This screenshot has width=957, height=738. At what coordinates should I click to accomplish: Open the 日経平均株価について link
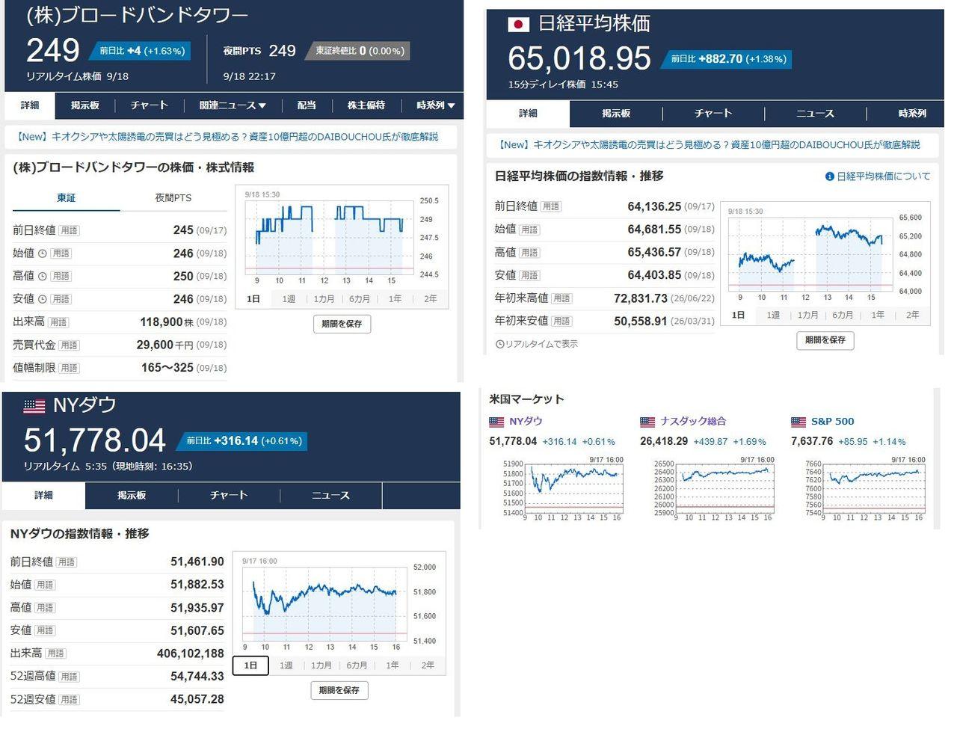coord(884,176)
